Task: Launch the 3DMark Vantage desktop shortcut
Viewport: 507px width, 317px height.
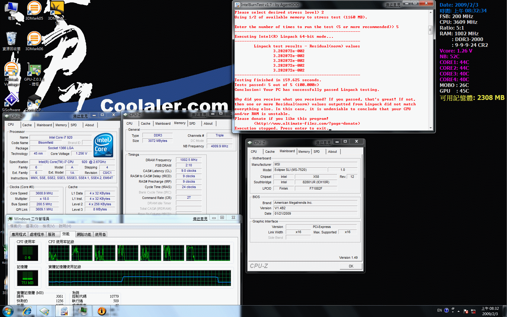Action: pyautogui.click(x=11, y=74)
